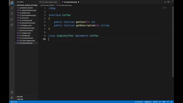Open the Manage gear icon

[12, 98]
